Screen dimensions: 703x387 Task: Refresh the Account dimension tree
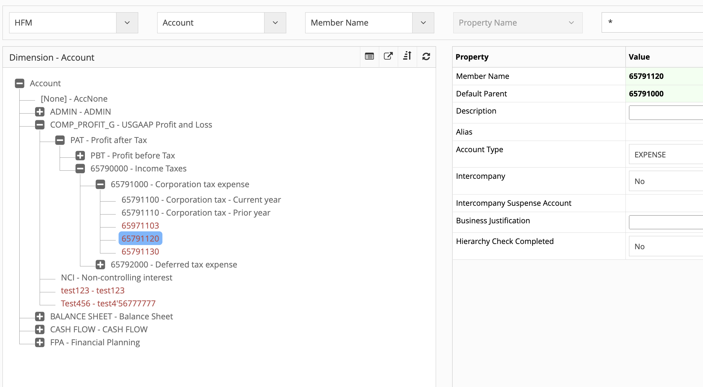[x=426, y=56]
